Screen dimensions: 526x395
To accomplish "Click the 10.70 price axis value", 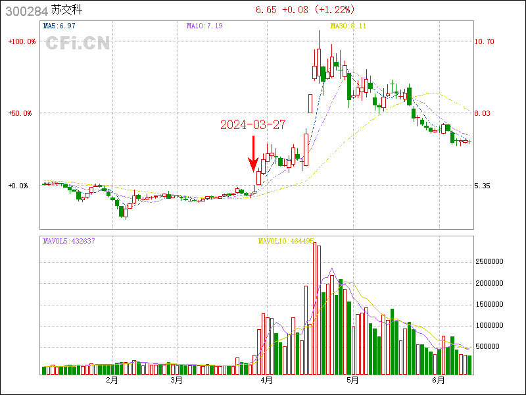I will point(483,41).
